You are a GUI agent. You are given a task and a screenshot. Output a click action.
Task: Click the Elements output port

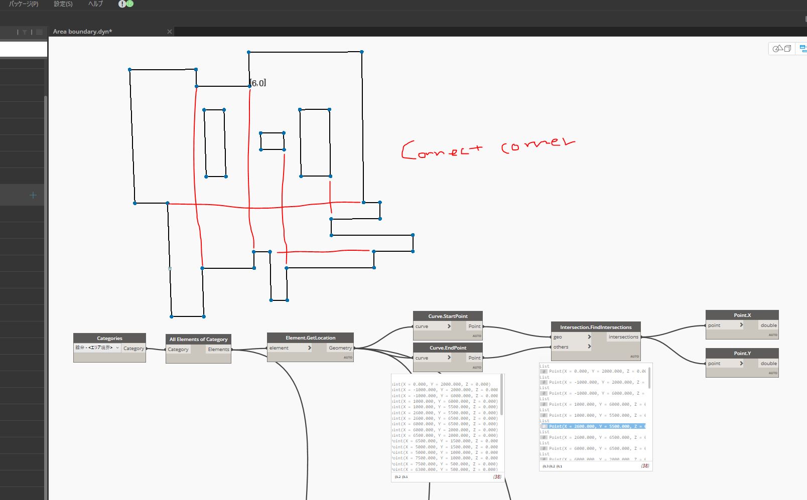coord(219,350)
